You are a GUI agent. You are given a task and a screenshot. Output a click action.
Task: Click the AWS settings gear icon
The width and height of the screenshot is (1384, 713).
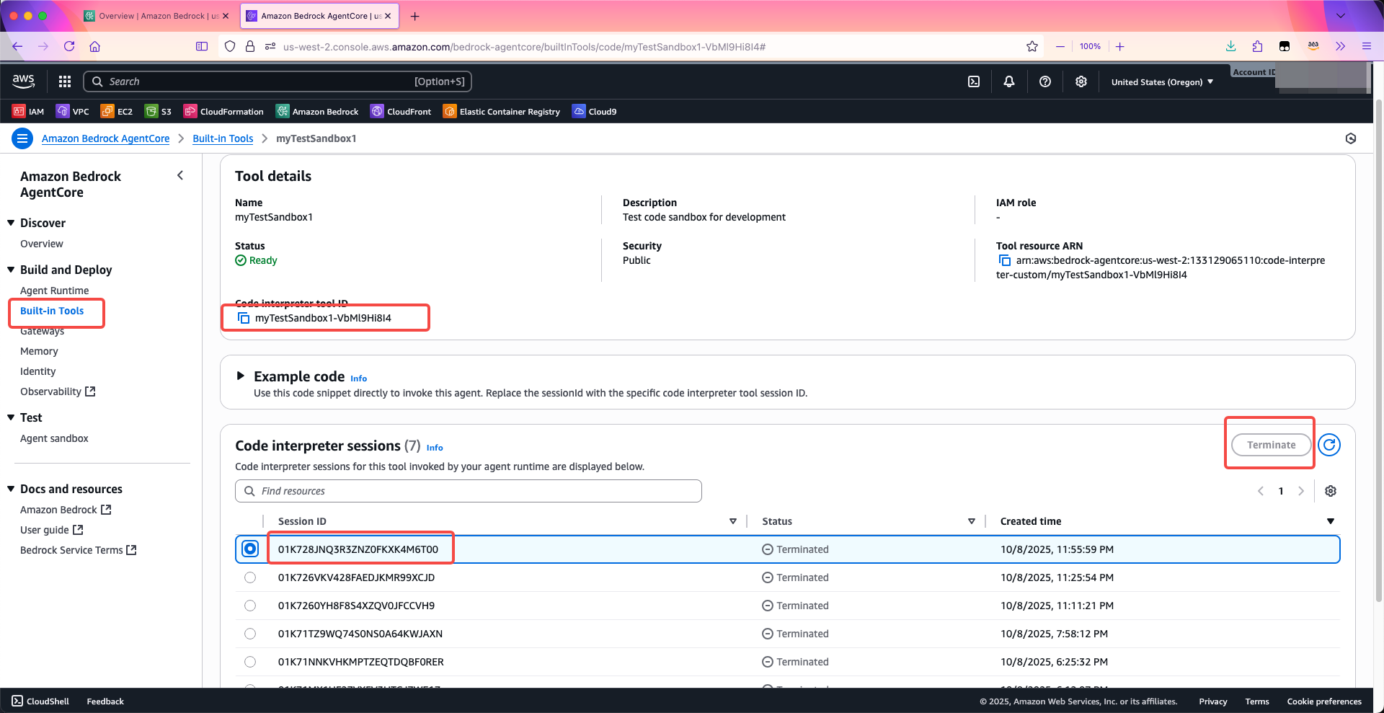point(1081,81)
